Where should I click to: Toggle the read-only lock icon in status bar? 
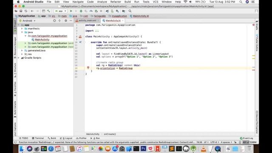[235, 142]
